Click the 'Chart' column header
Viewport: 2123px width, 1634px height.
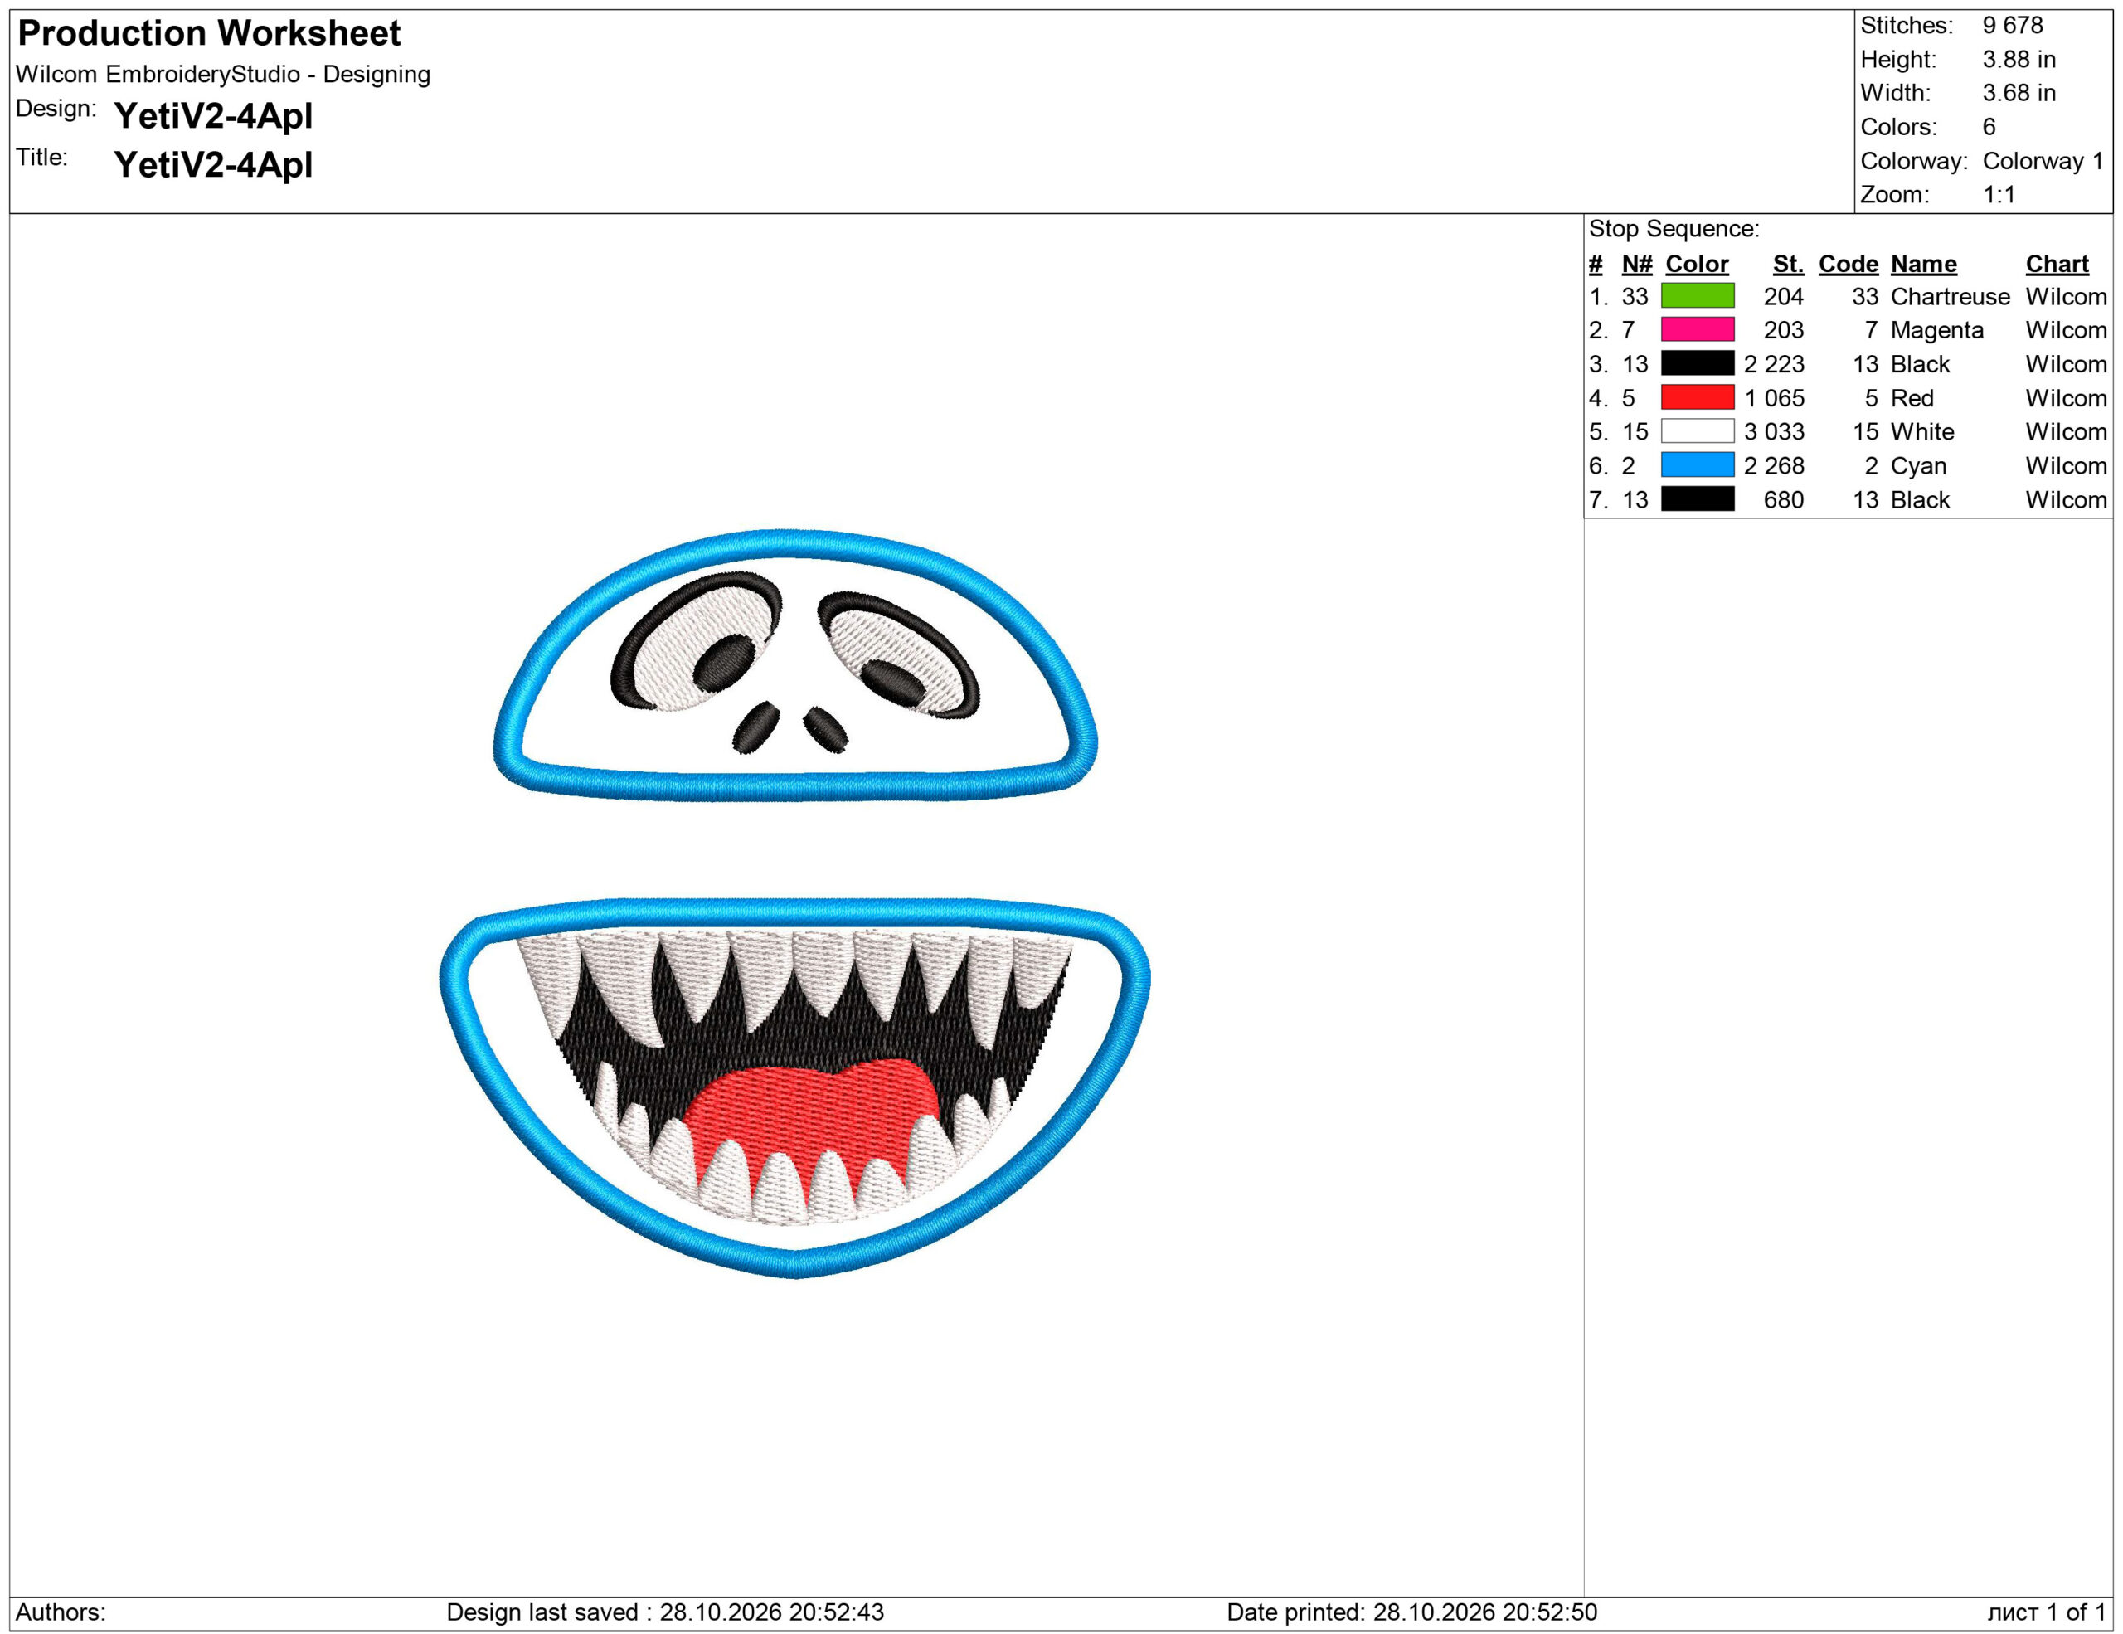click(2056, 264)
